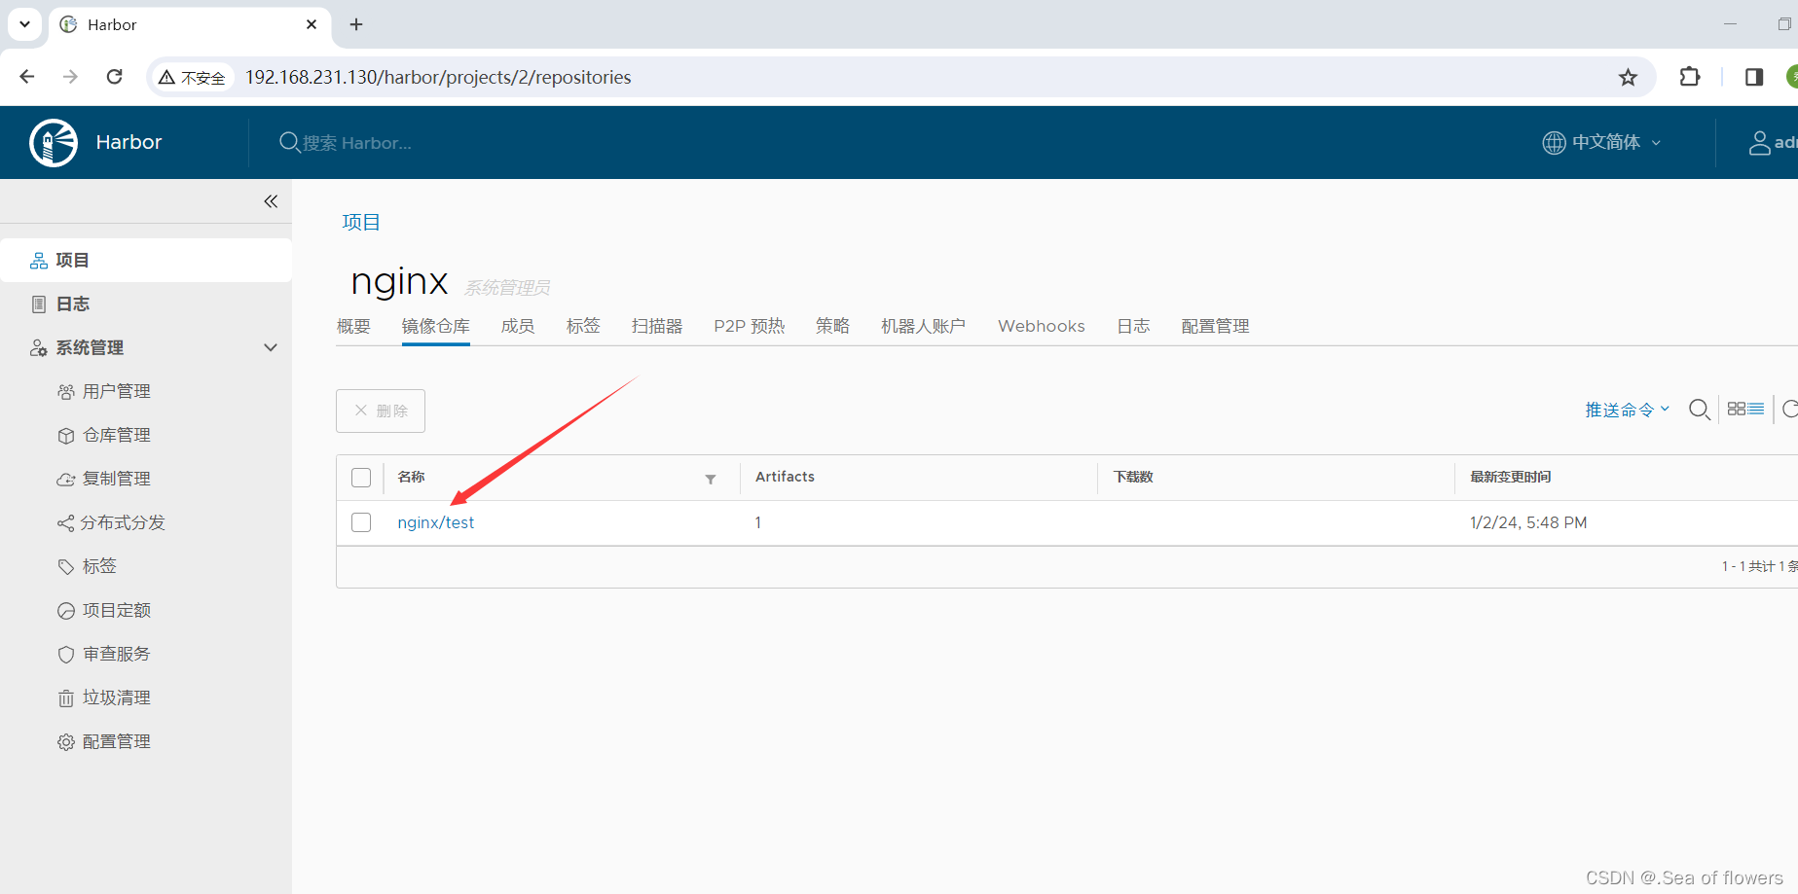Click the refresh repositories icon
This screenshot has height=894, width=1798.
pyautogui.click(x=1789, y=410)
